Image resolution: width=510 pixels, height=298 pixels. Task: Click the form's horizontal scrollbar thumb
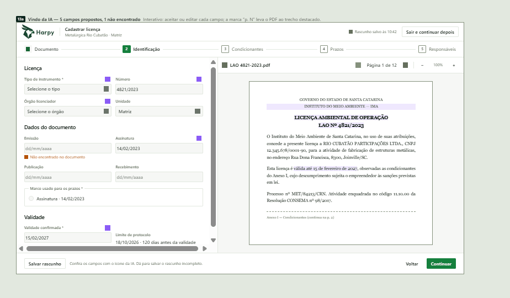point(112,248)
